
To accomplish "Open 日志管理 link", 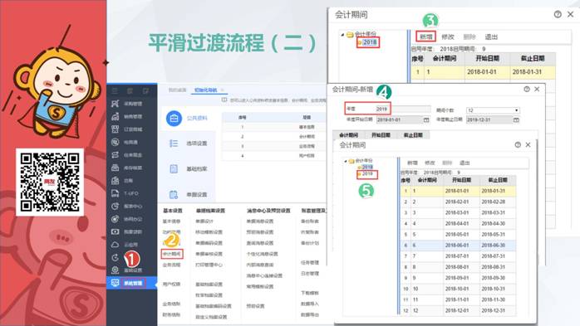I will pos(310,274).
